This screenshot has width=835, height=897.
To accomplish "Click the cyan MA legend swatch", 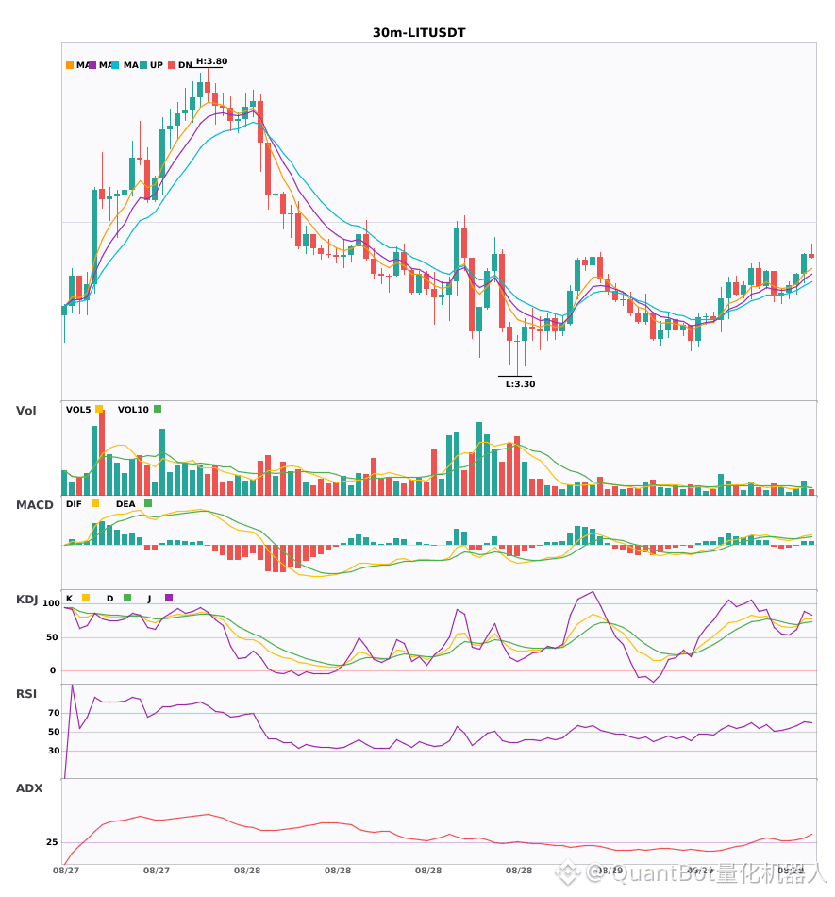I will point(115,65).
